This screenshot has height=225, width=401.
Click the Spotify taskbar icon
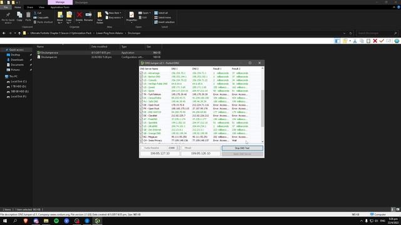(56, 221)
